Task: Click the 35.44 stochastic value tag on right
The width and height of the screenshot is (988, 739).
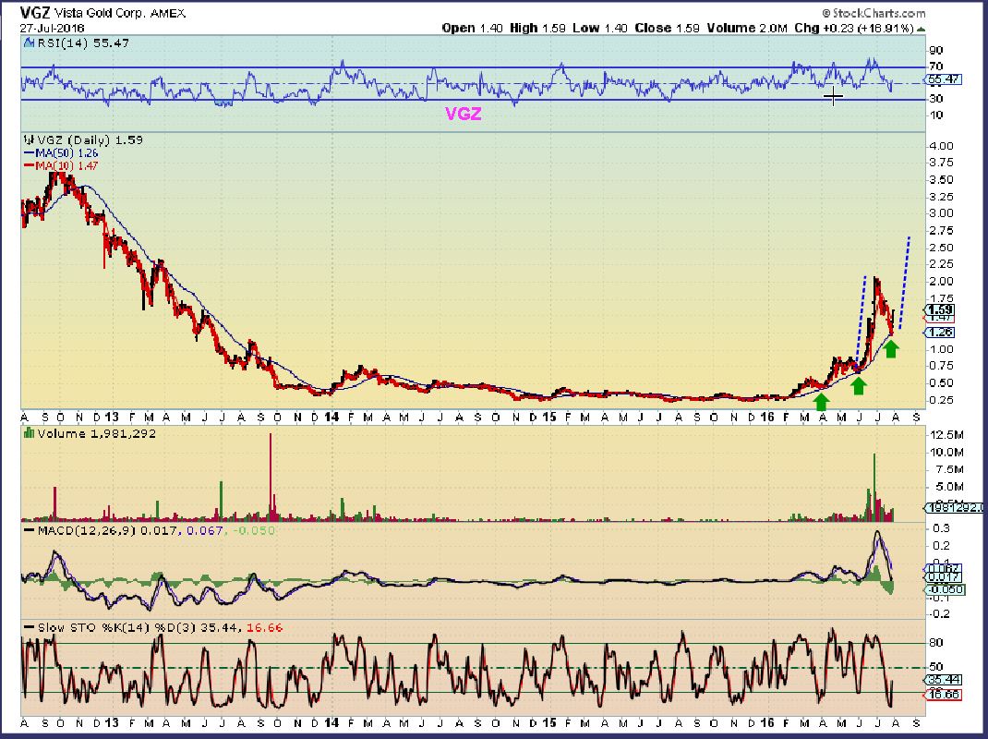Action: (946, 679)
